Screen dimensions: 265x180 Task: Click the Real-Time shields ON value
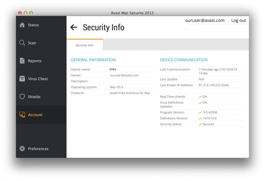coord(205,97)
